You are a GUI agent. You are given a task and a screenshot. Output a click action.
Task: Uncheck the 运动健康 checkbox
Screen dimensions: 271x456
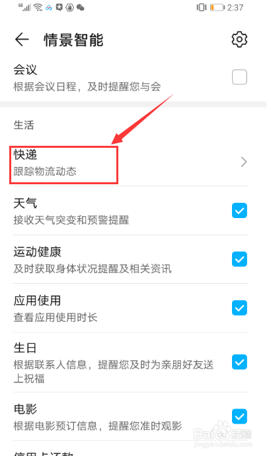[x=239, y=259]
